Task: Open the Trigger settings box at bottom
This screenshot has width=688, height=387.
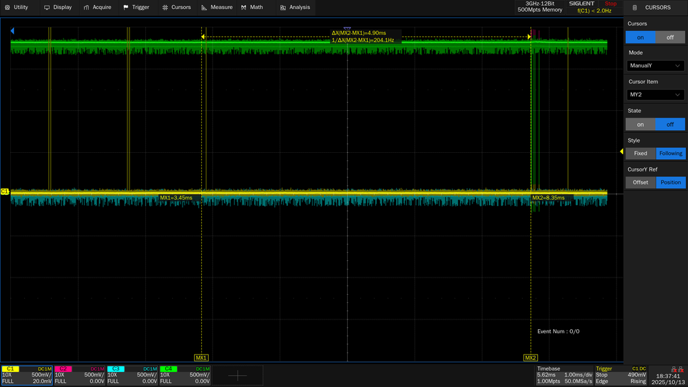Action: 621,375
